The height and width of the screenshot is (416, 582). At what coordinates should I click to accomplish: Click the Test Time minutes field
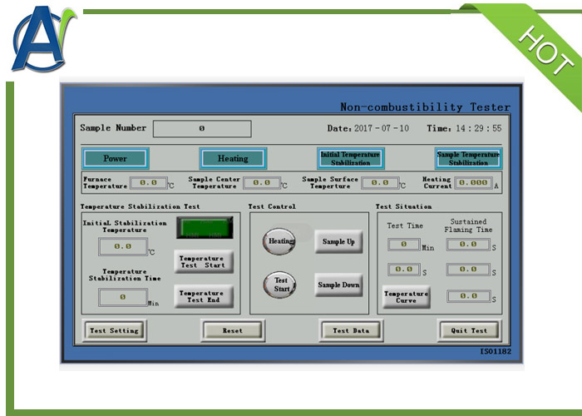click(404, 245)
